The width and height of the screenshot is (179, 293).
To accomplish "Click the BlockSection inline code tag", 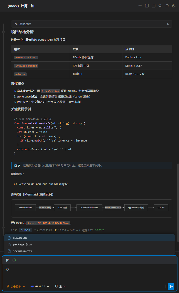I will point(50,91).
